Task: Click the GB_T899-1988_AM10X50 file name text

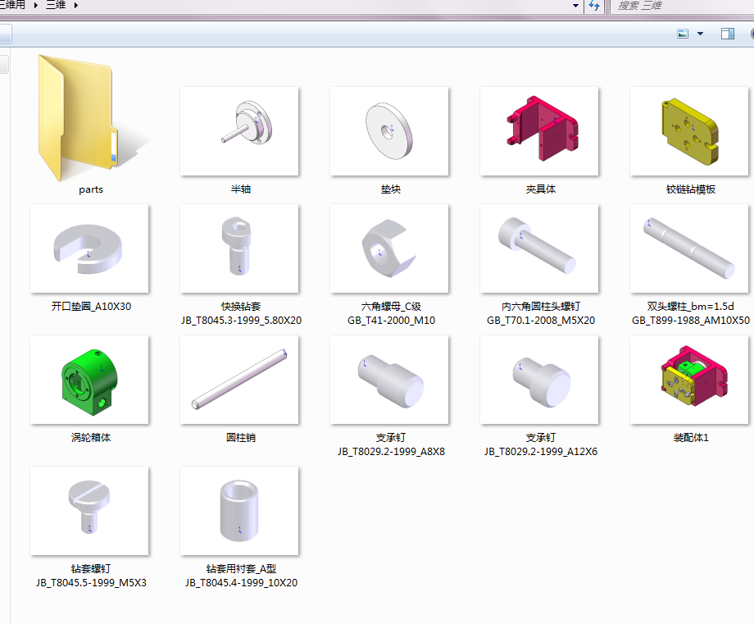Action: (691, 321)
